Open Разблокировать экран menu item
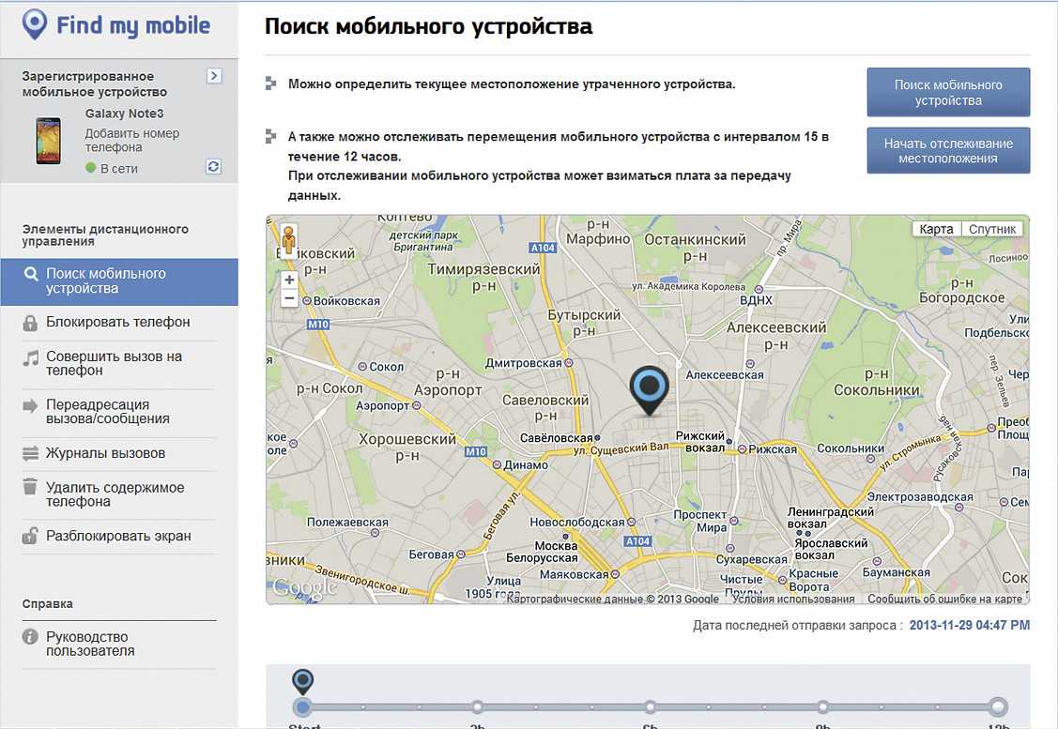The height and width of the screenshot is (729, 1058). point(118,536)
